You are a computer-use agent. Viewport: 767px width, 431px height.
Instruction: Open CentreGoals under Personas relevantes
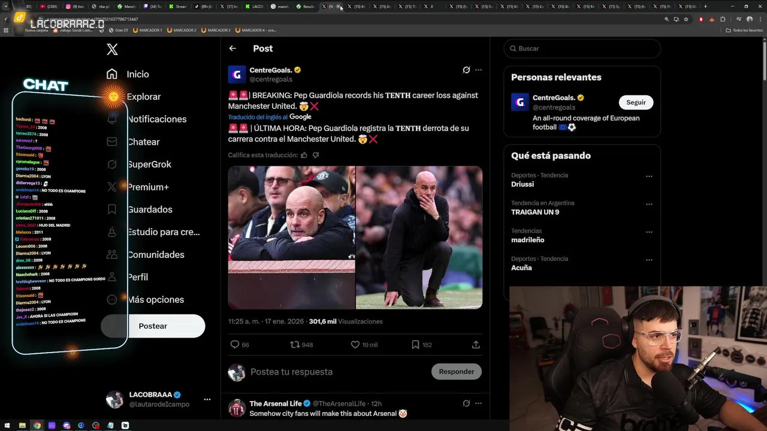(x=554, y=98)
